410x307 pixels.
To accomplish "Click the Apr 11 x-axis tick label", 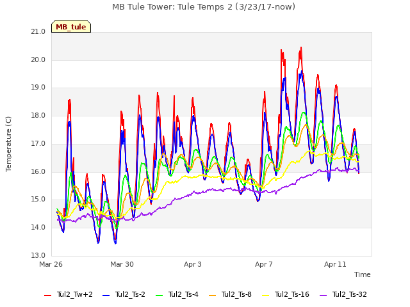I will [x=335, y=264].
